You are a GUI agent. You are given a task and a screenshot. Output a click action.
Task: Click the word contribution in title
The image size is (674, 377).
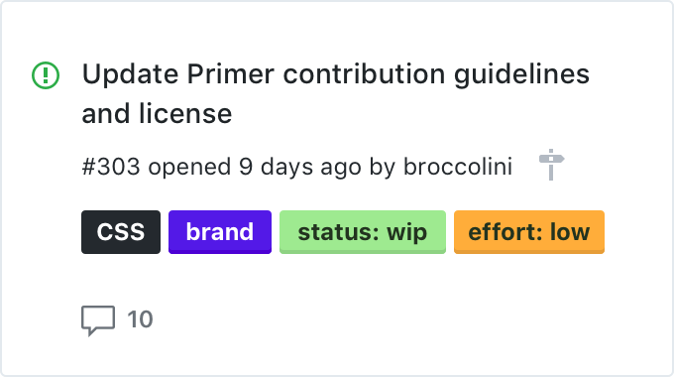click(x=364, y=73)
